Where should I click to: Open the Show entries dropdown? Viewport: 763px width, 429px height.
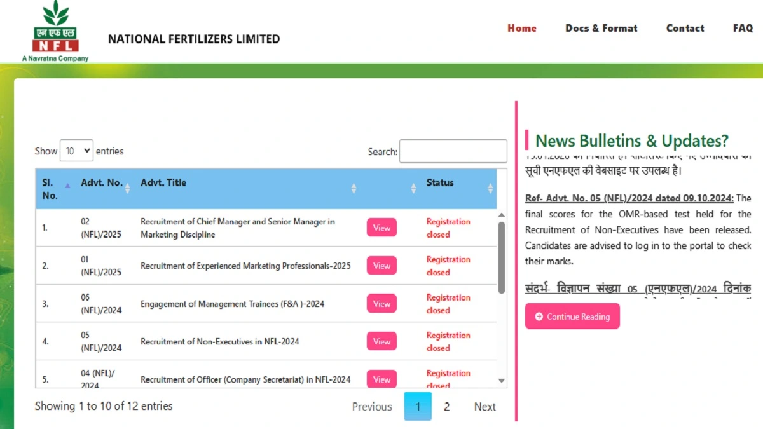tap(76, 151)
